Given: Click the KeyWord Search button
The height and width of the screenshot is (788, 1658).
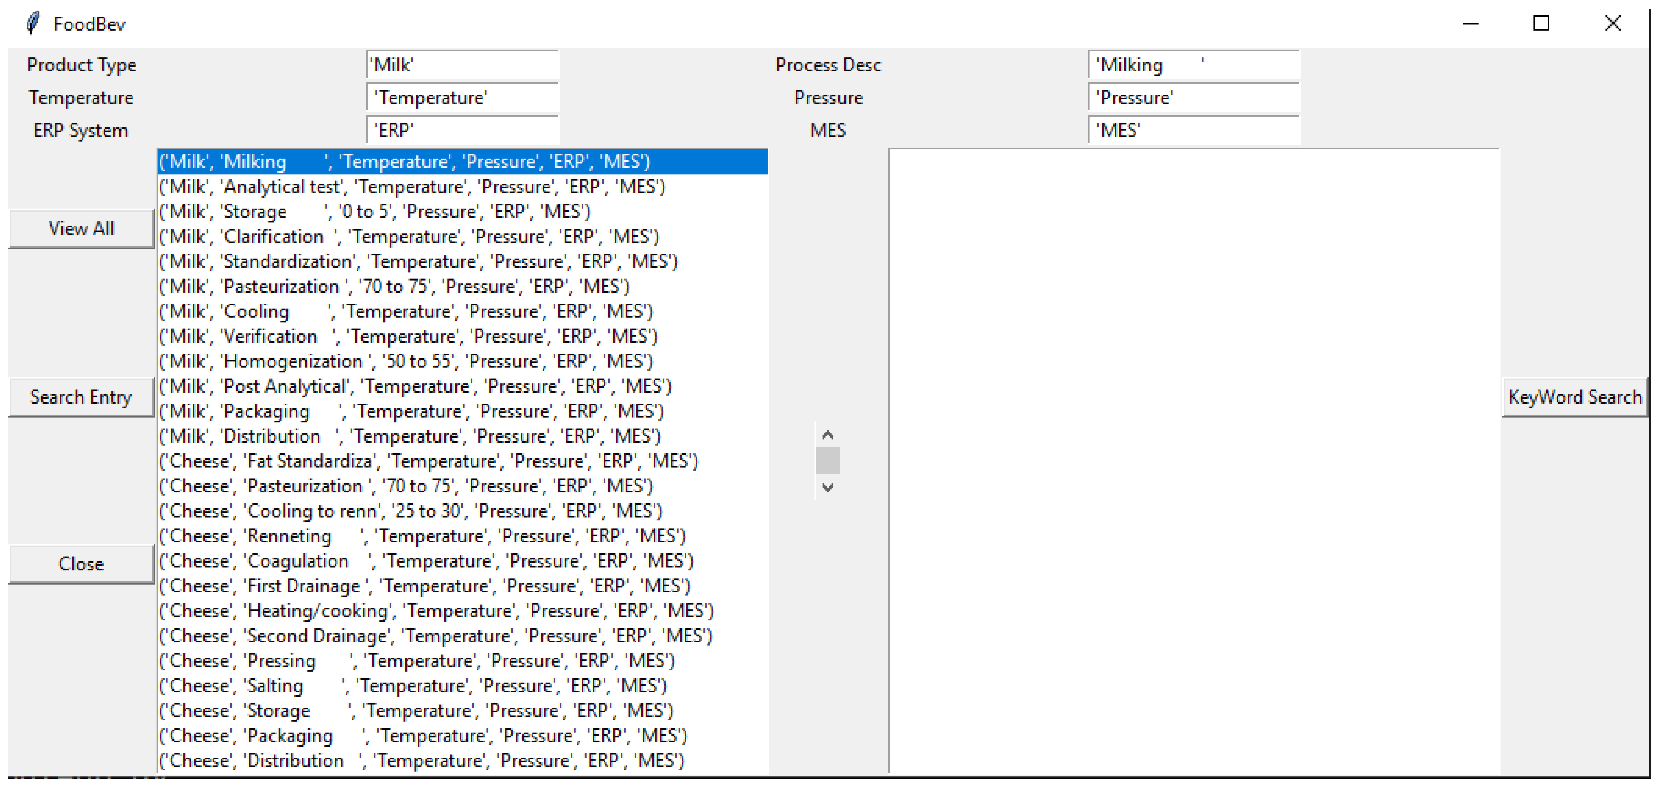Looking at the screenshot, I should click(x=1574, y=397).
